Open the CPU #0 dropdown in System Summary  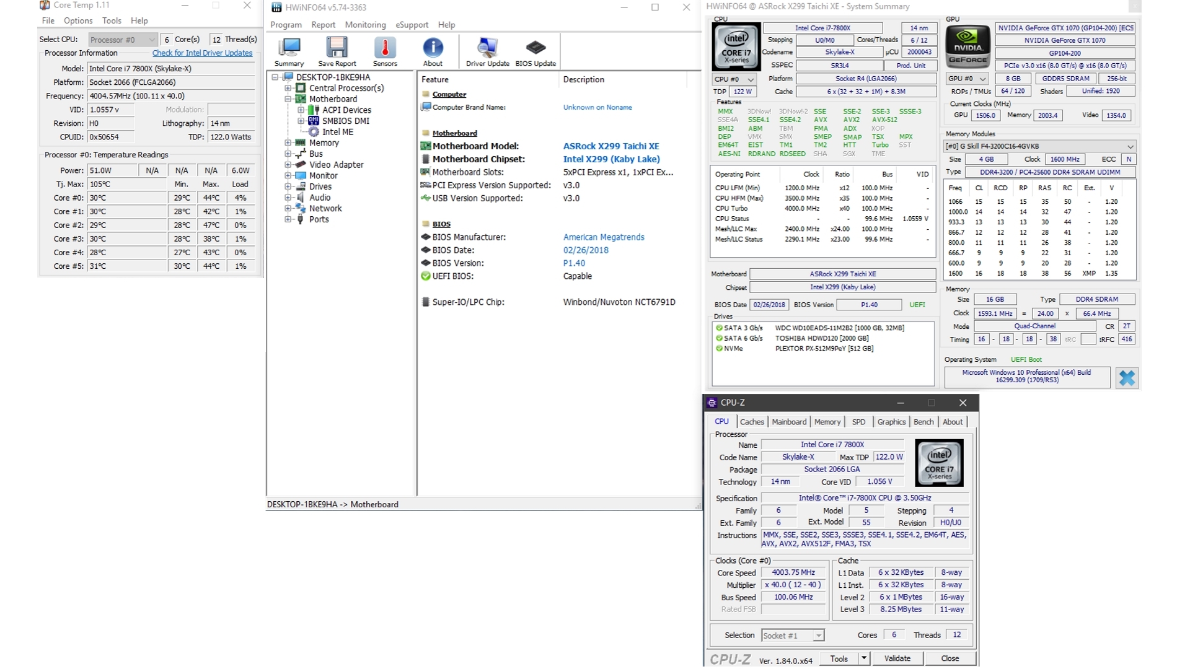(734, 79)
